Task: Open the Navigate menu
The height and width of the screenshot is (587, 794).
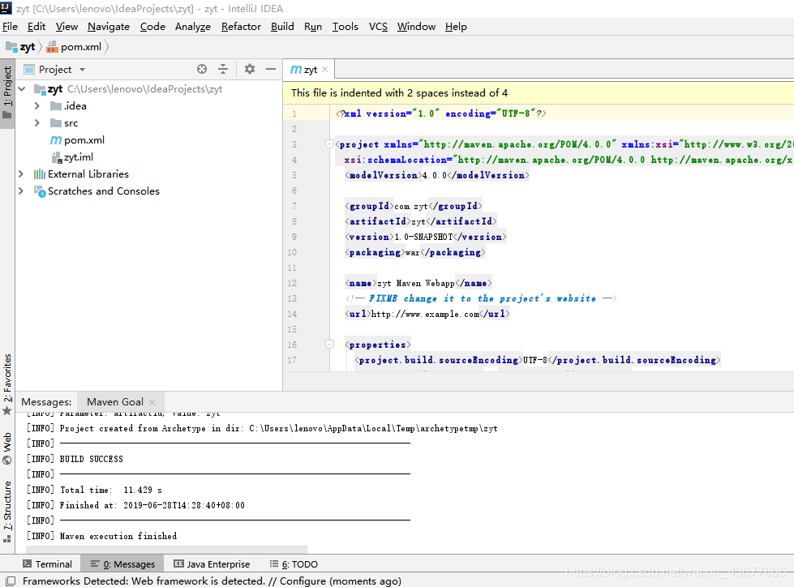Action: coord(109,26)
